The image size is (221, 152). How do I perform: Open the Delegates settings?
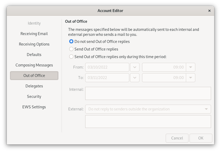coord(34,86)
